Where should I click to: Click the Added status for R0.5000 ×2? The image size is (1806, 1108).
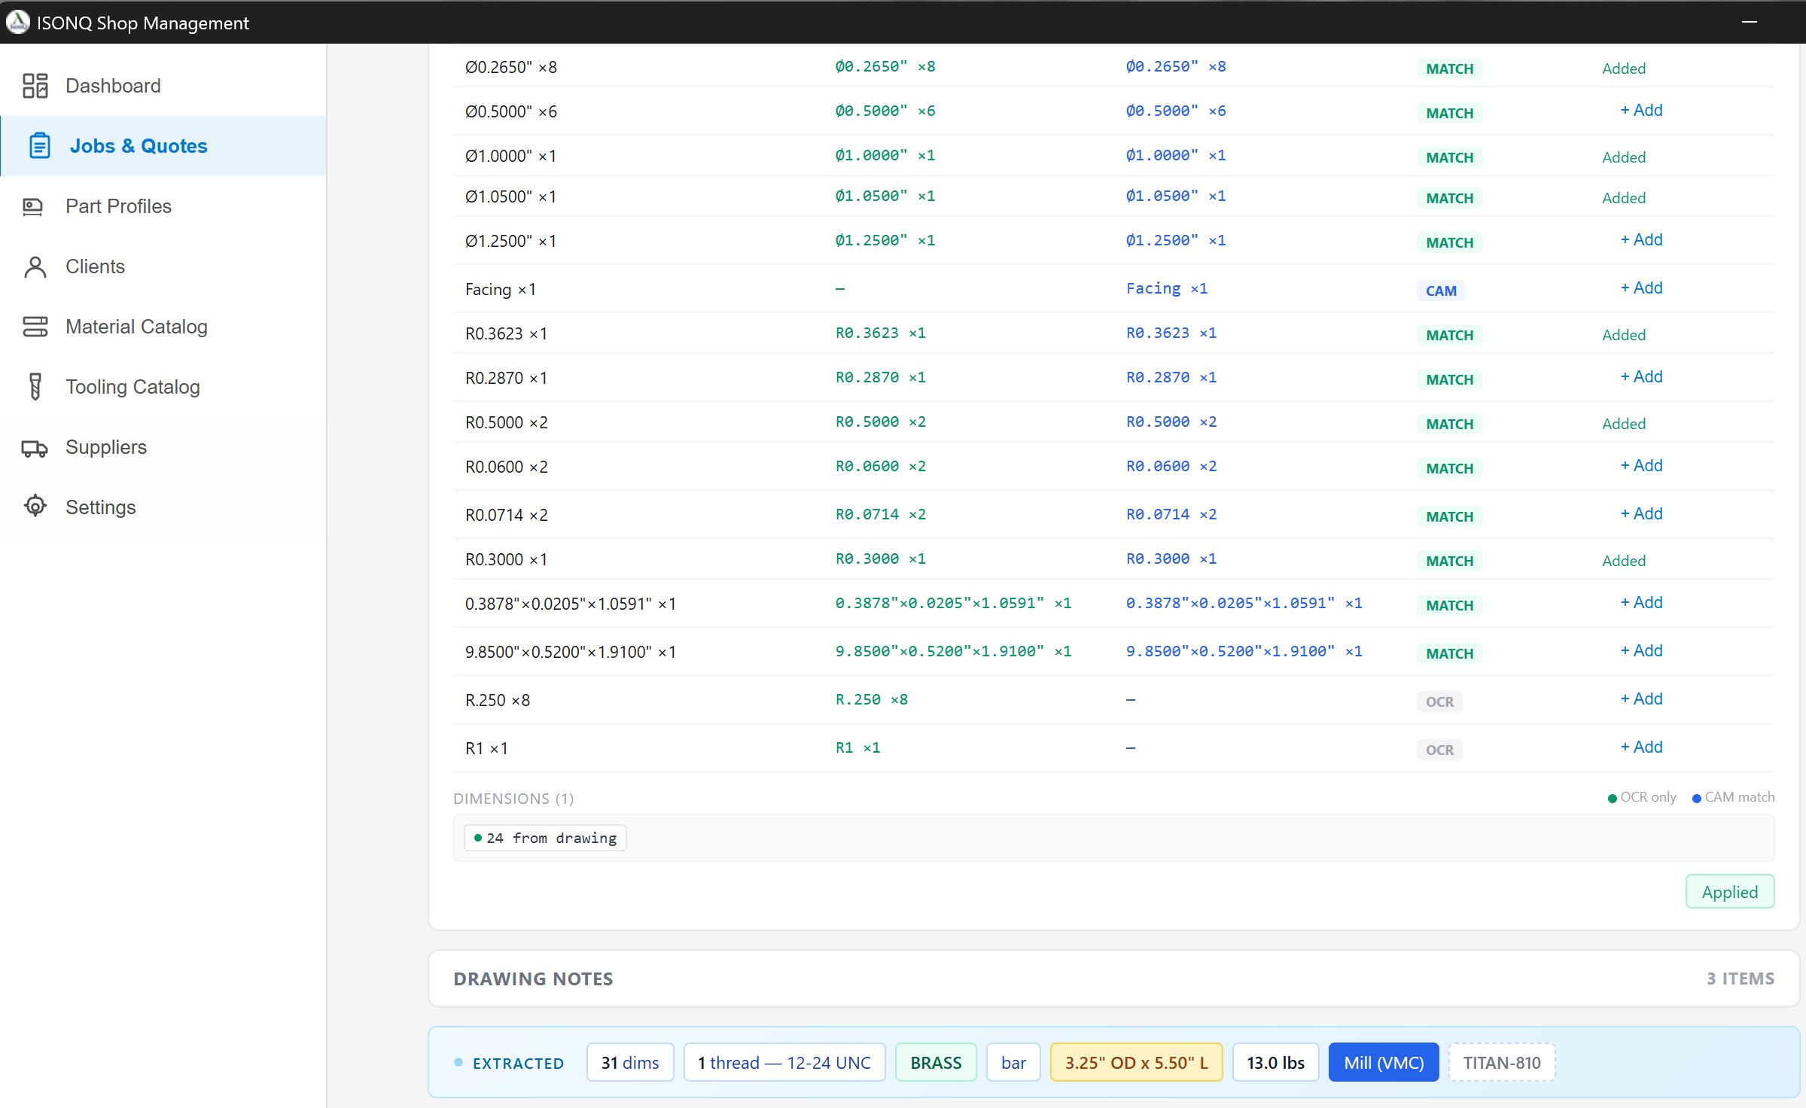coord(1624,424)
